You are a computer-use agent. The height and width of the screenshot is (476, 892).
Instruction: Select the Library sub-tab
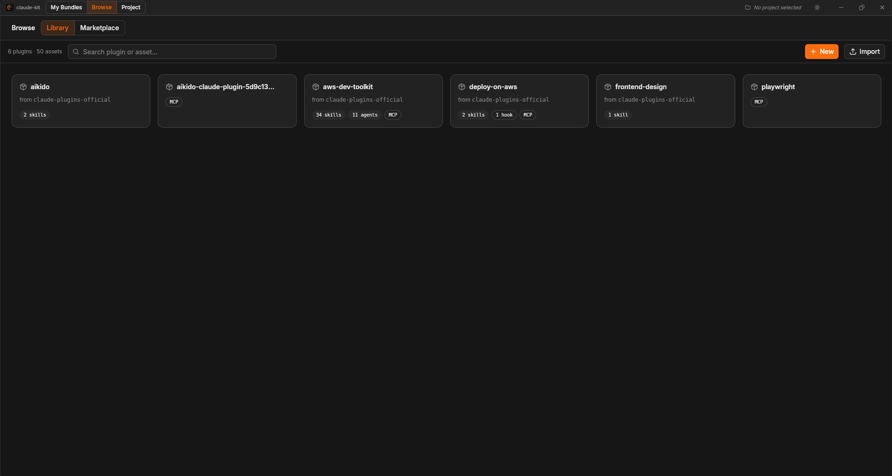58,28
